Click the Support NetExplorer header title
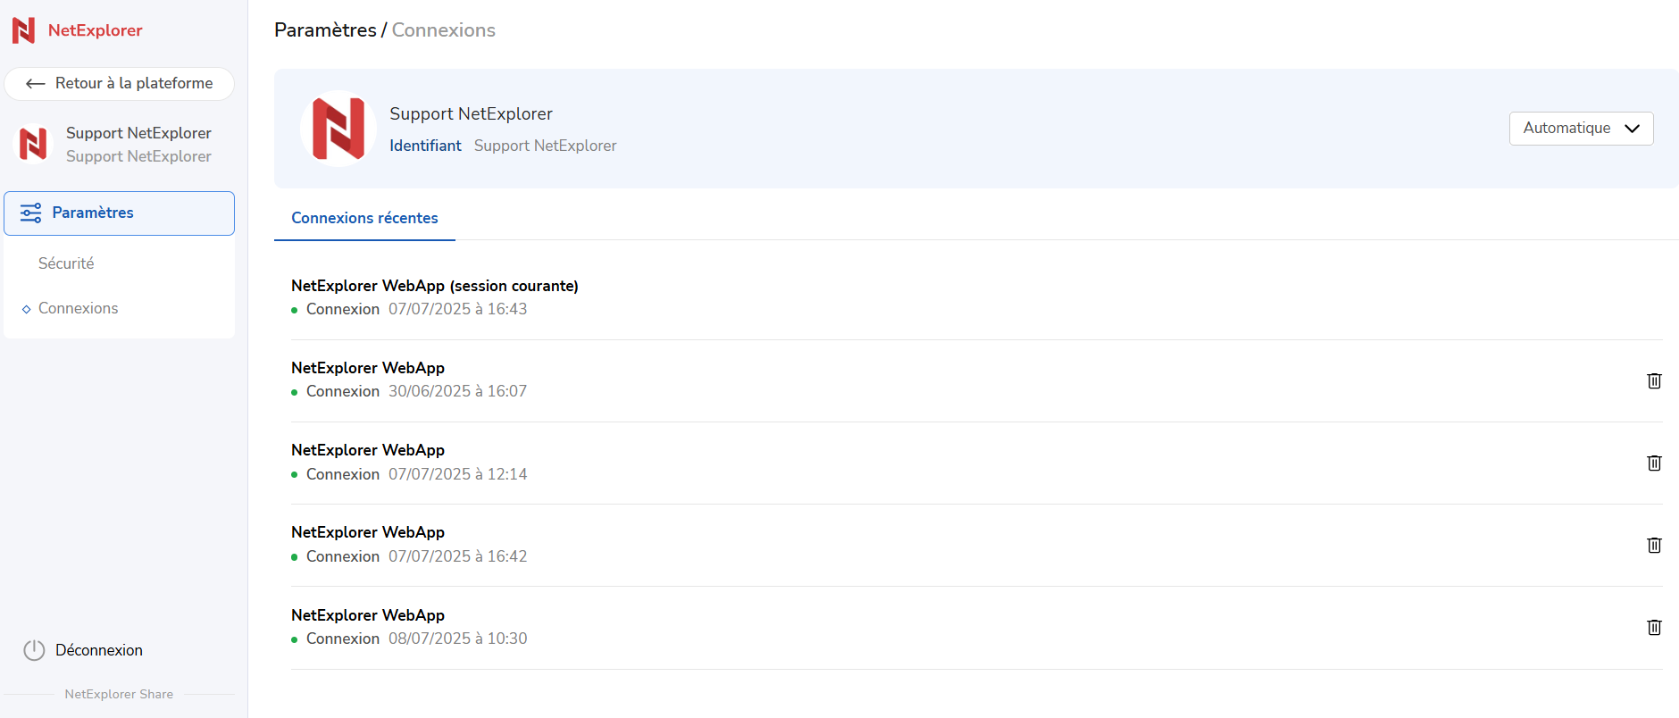1679x718 pixels. coord(471,114)
